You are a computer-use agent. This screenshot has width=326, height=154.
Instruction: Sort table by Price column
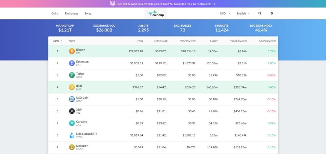tap(140, 41)
